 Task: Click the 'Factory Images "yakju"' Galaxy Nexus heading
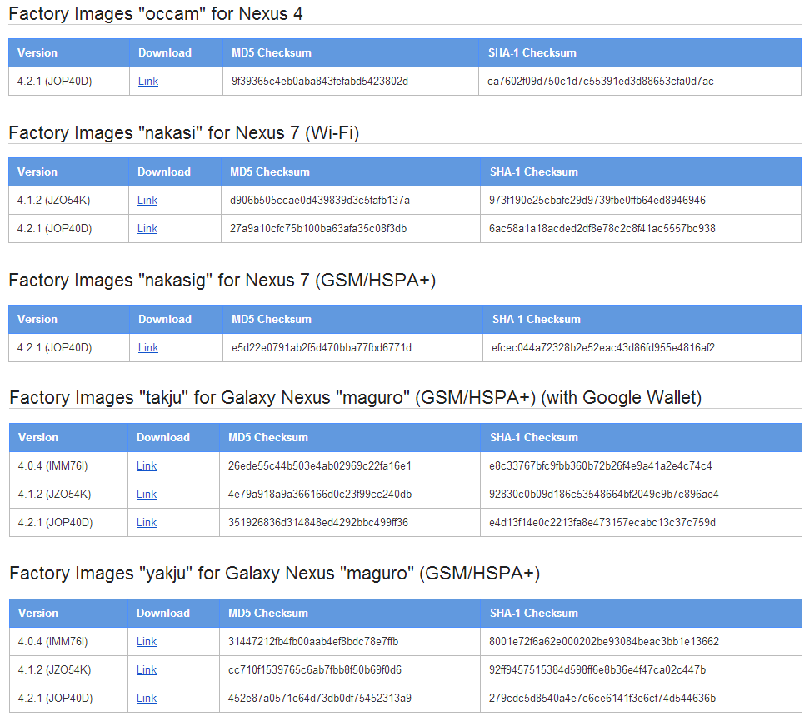tap(275, 574)
